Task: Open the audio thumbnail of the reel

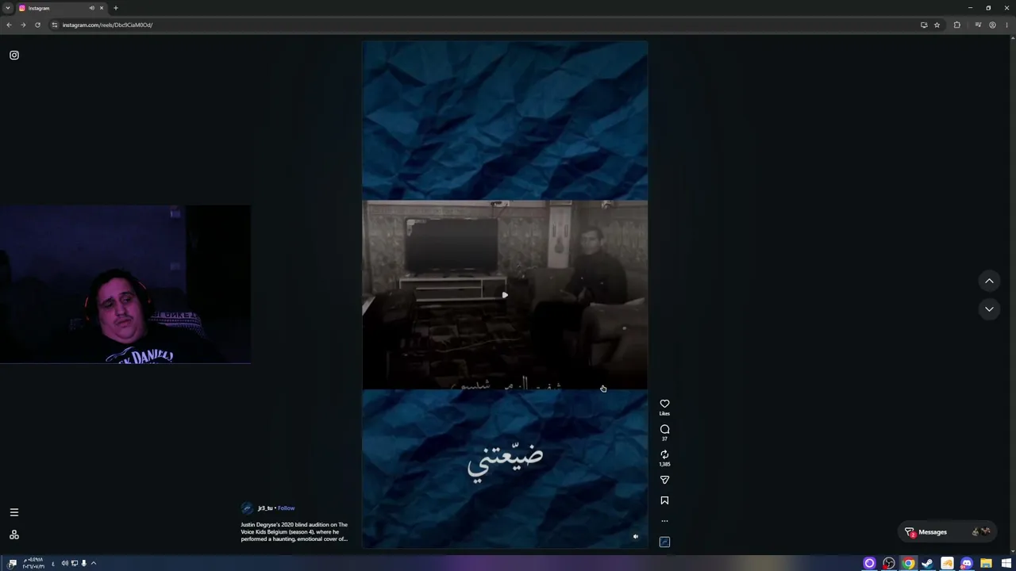Action: [664, 542]
